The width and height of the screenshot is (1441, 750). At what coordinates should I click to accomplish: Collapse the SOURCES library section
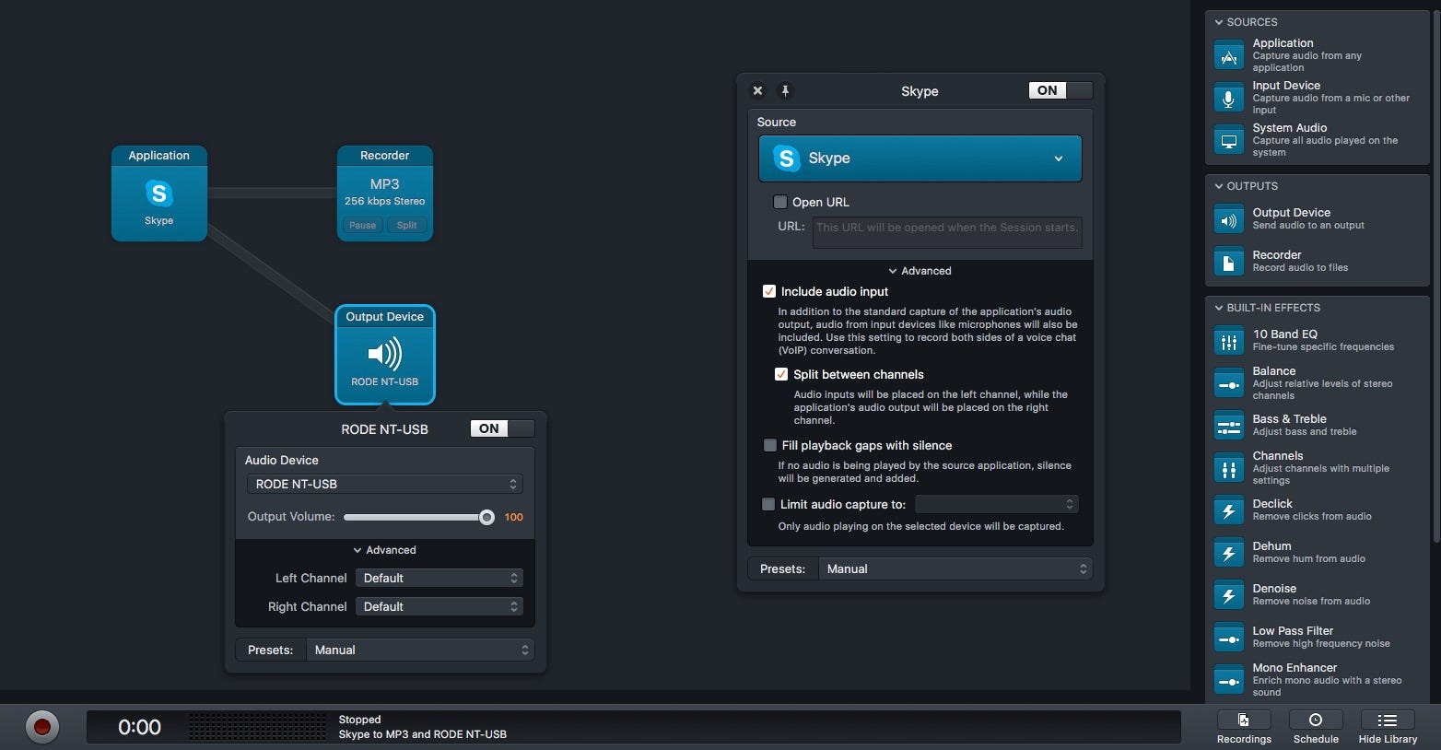tap(1219, 22)
